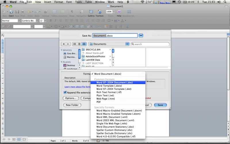Toggle Append file extension checkbox
Viewport: 230px width, 144px height.
tap(65, 92)
